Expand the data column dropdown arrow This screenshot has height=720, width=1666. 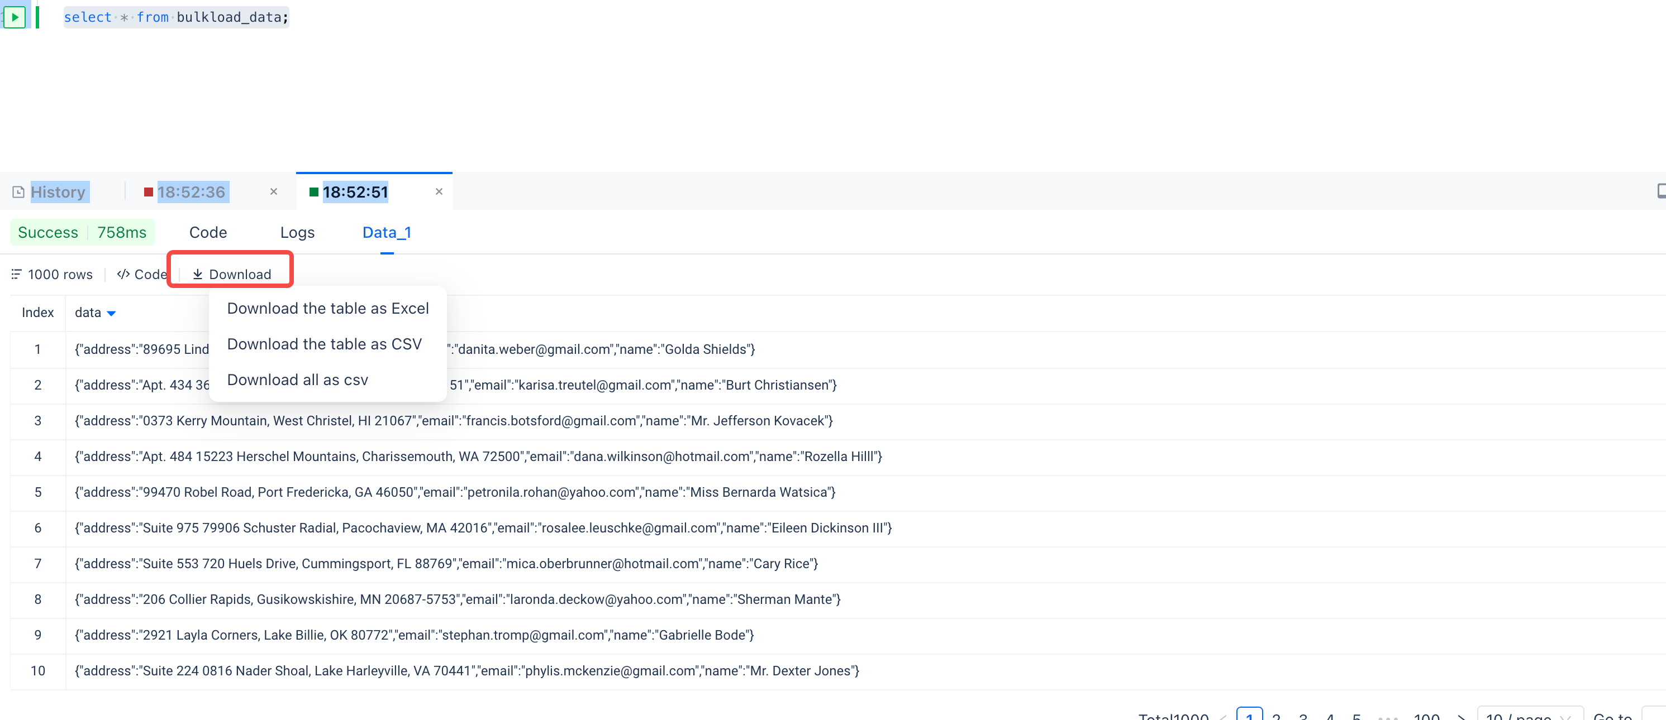click(x=111, y=314)
